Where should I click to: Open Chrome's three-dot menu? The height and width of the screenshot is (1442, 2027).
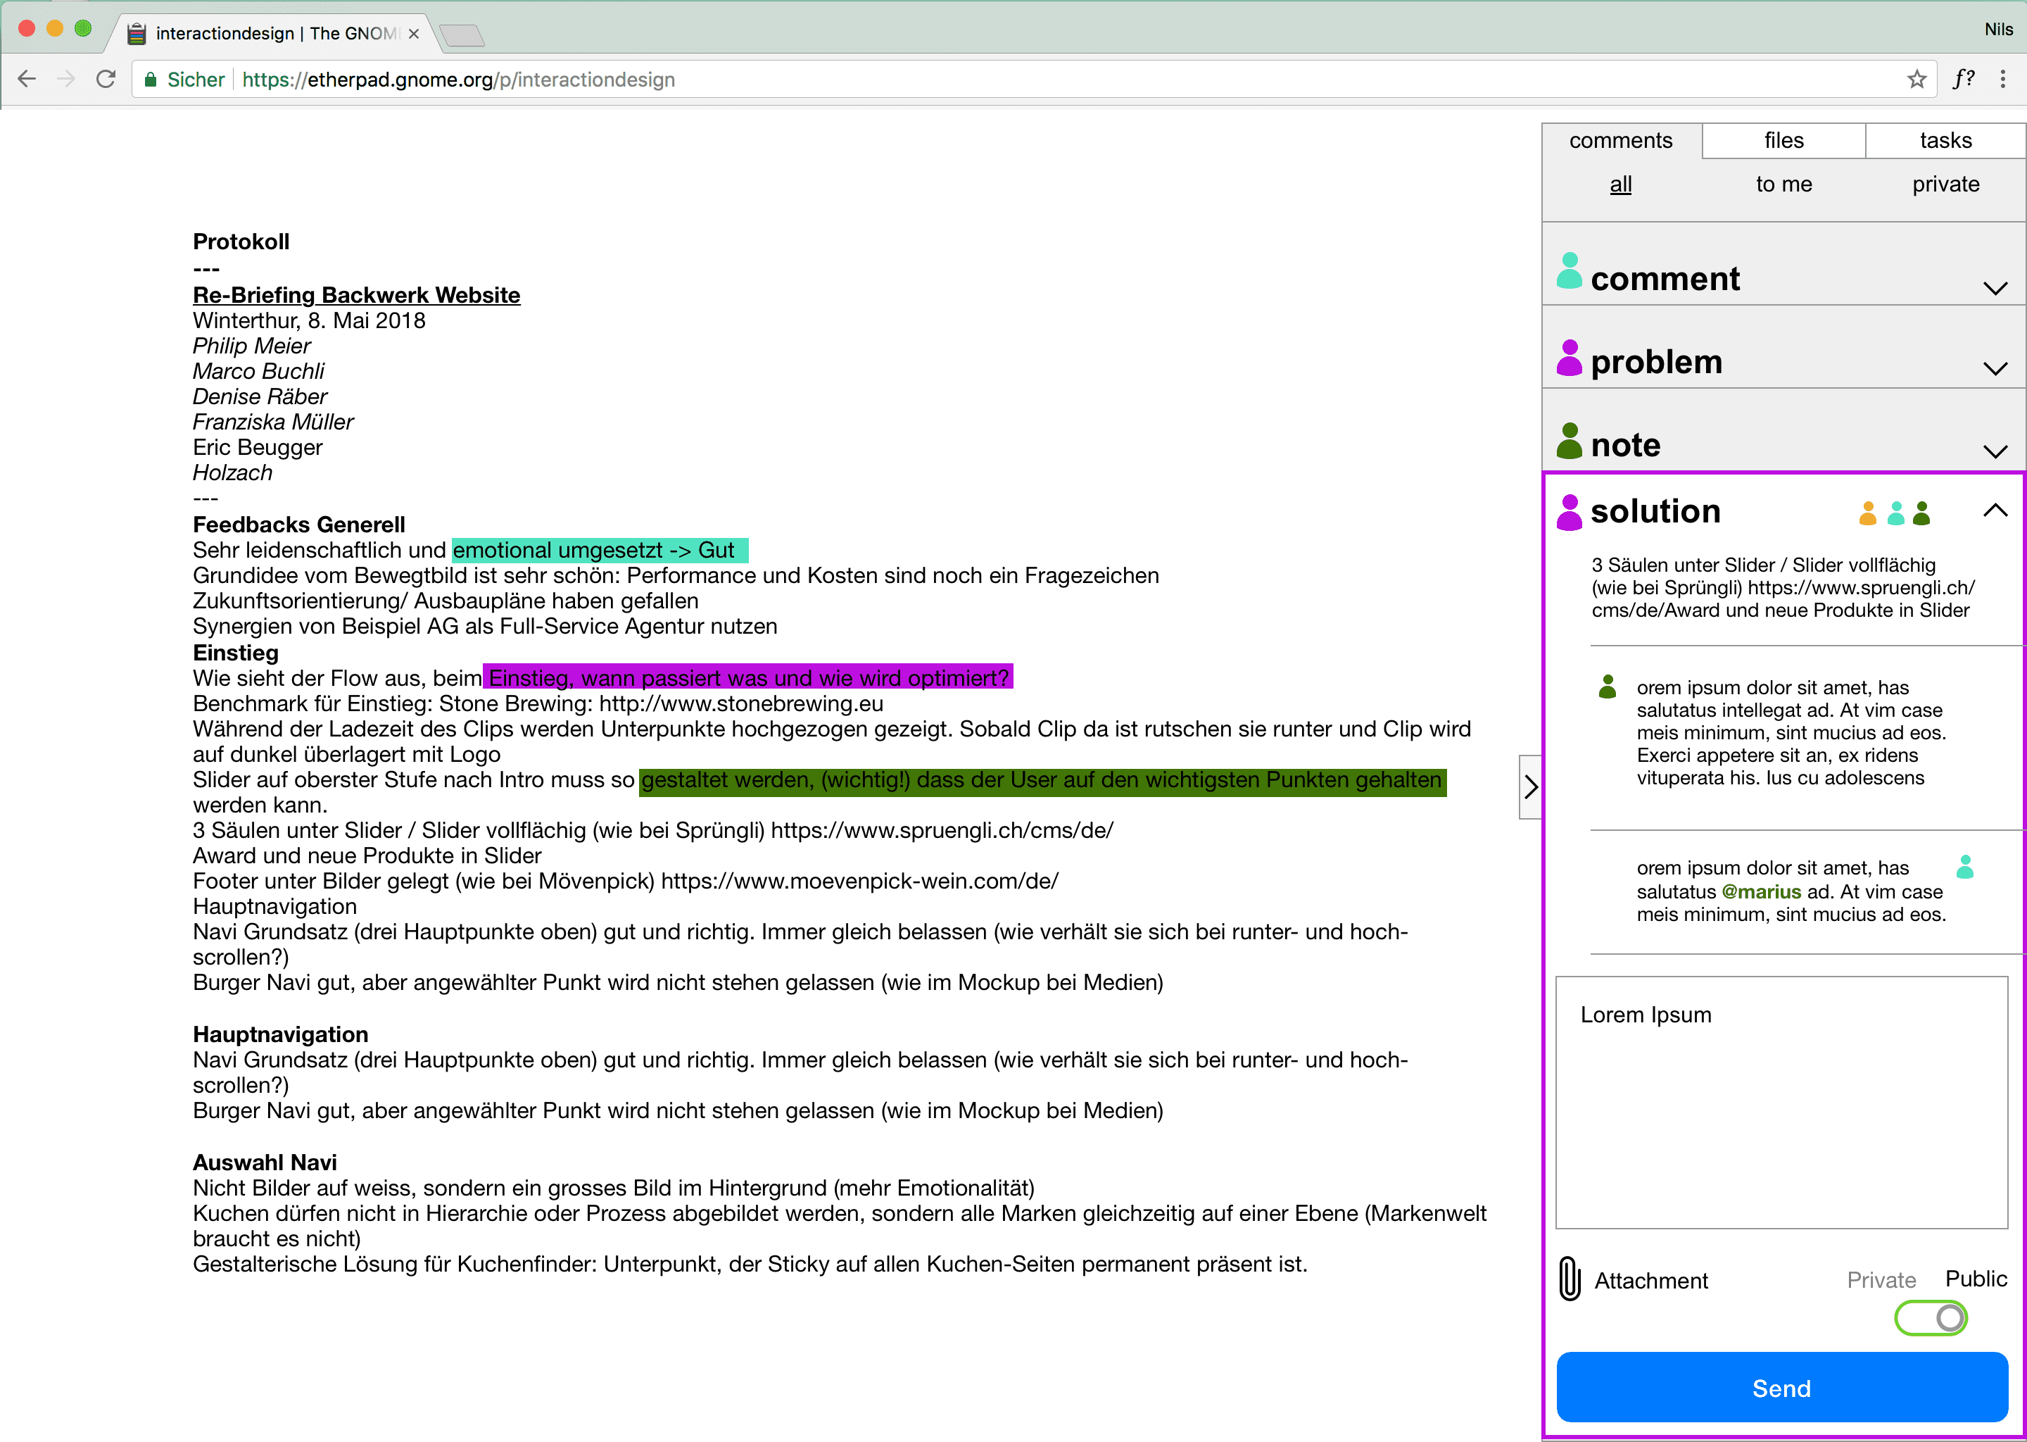pos(2002,80)
